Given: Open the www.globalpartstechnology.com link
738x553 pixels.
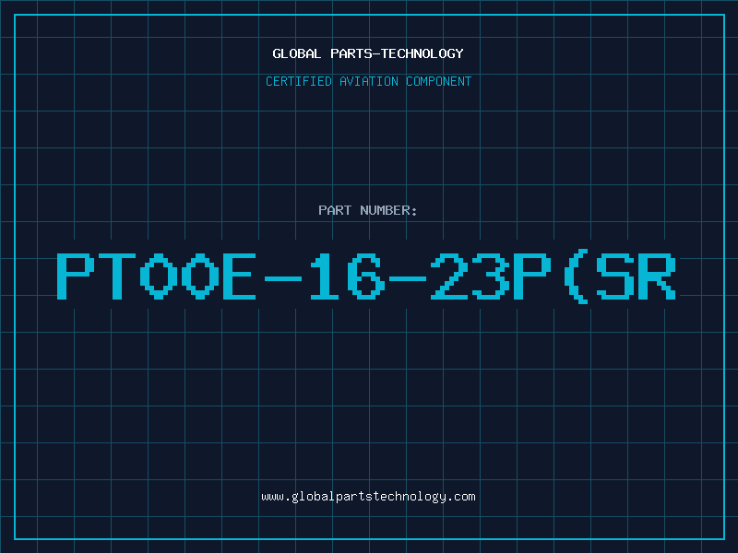Looking at the screenshot, I should click(x=368, y=497).
